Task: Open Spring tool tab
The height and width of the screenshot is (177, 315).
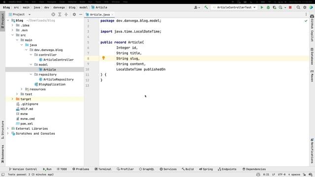Action: tap(206, 169)
